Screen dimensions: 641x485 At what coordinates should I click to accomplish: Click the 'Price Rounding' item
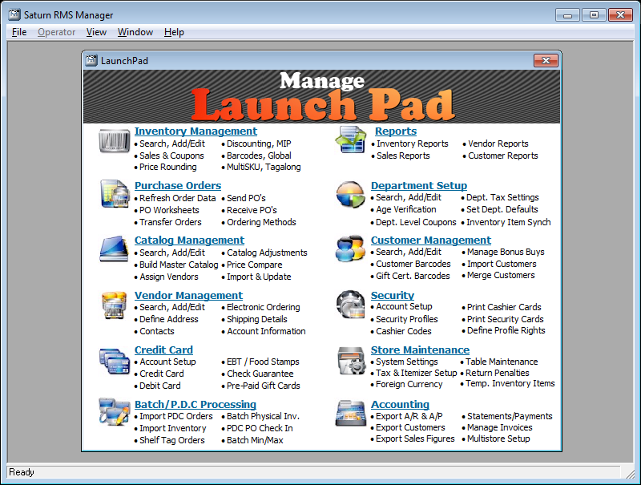[x=168, y=168]
